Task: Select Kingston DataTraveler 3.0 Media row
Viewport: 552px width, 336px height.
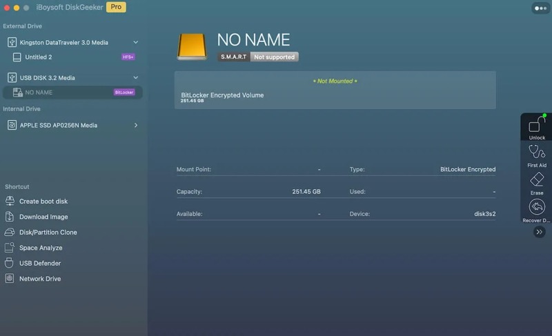Action: coord(73,42)
